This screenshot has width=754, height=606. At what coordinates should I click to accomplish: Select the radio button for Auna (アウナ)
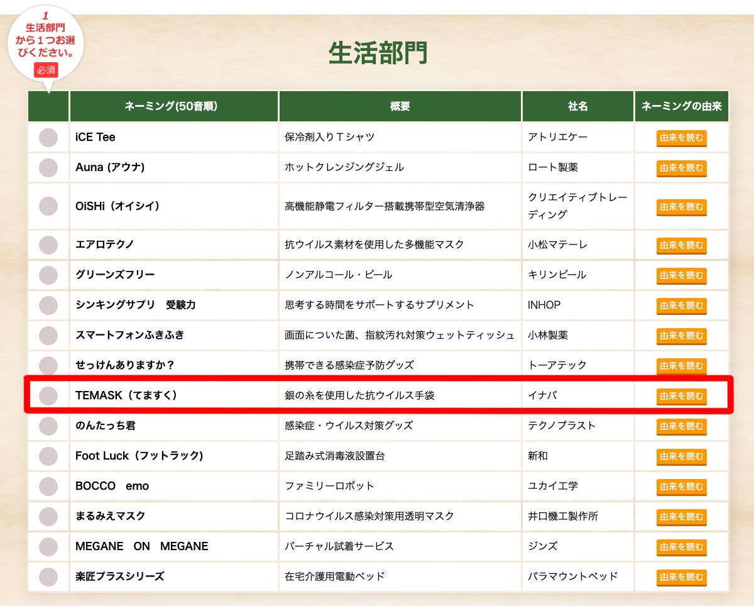[48, 168]
